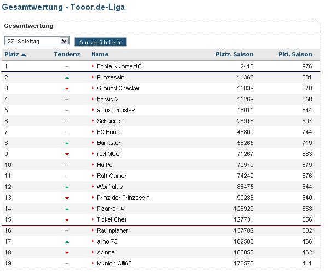Click the green trend arrow in Bankster row
331x272 pixels.
click(x=67, y=143)
